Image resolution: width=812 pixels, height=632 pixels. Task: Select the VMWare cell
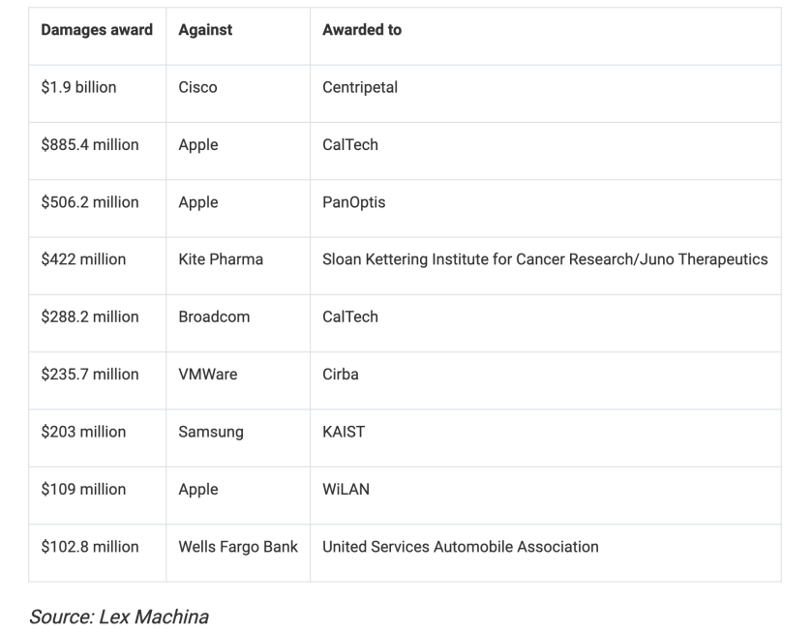(208, 374)
